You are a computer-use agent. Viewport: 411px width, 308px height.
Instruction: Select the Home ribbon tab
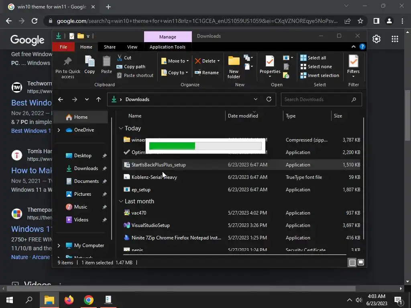(86, 47)
